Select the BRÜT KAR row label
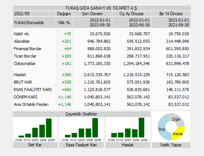The height and width of the screenshot is (156, 204). tap(23, 82)
